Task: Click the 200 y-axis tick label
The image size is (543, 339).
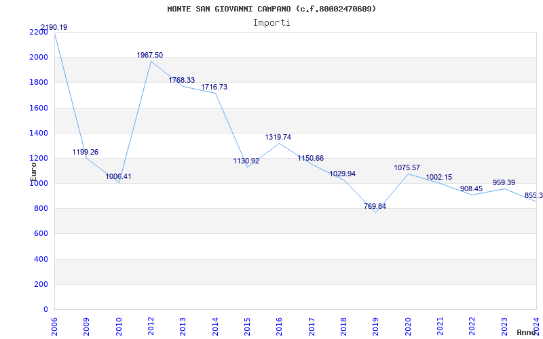Action: 41,284
